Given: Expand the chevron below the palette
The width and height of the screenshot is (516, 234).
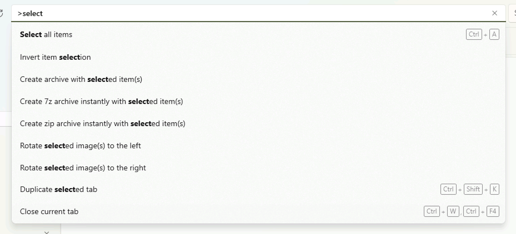Looking at the screenshot, I should [x=47, y=232].
